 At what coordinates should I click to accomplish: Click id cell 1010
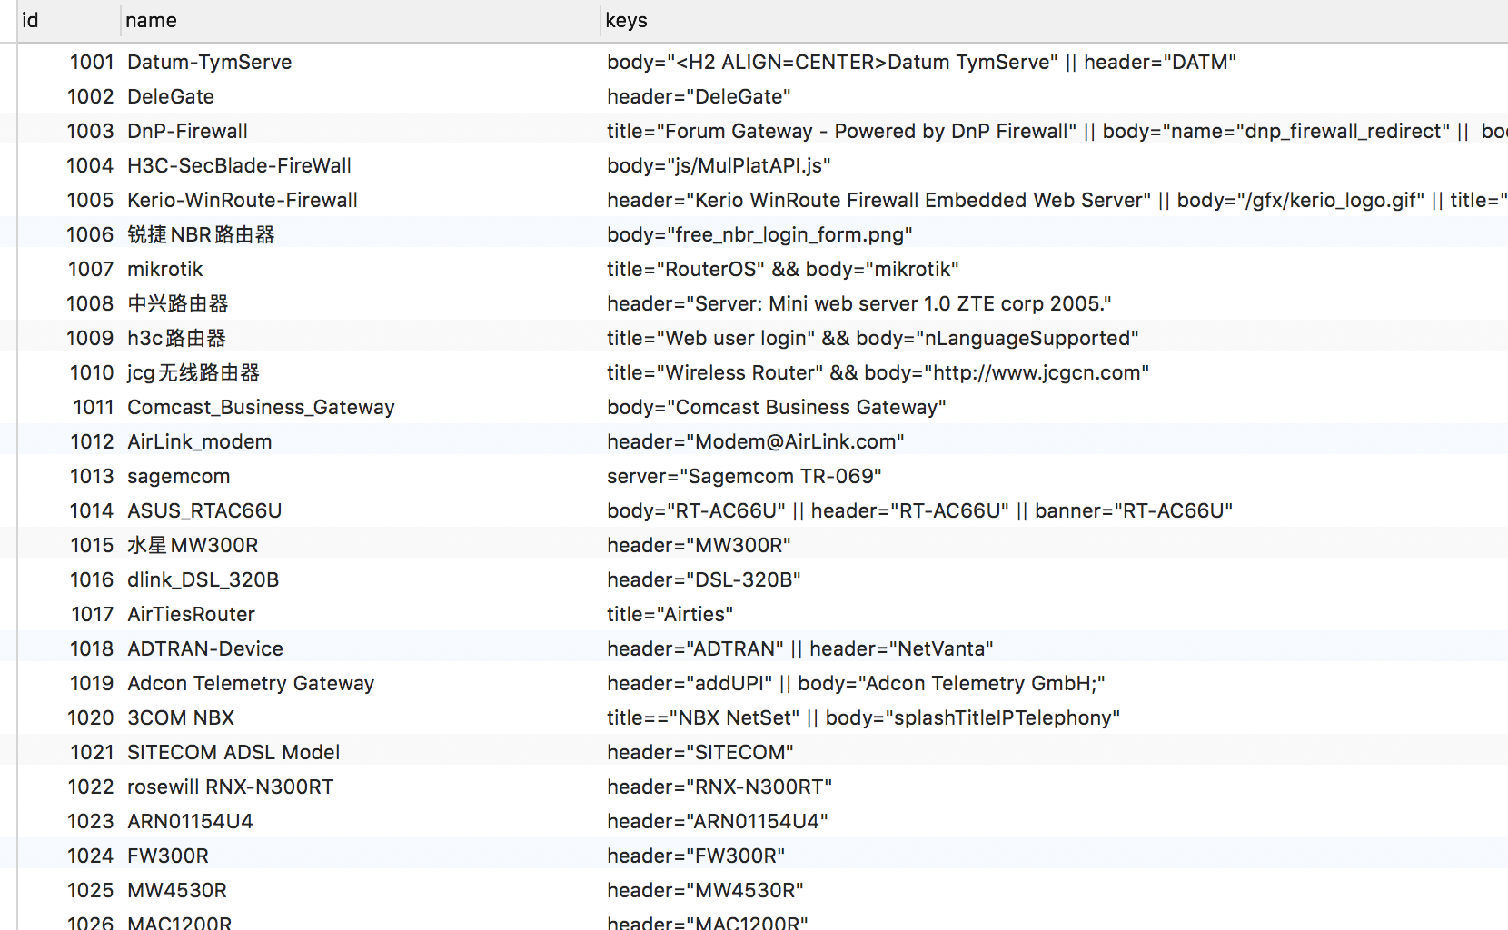69,372
